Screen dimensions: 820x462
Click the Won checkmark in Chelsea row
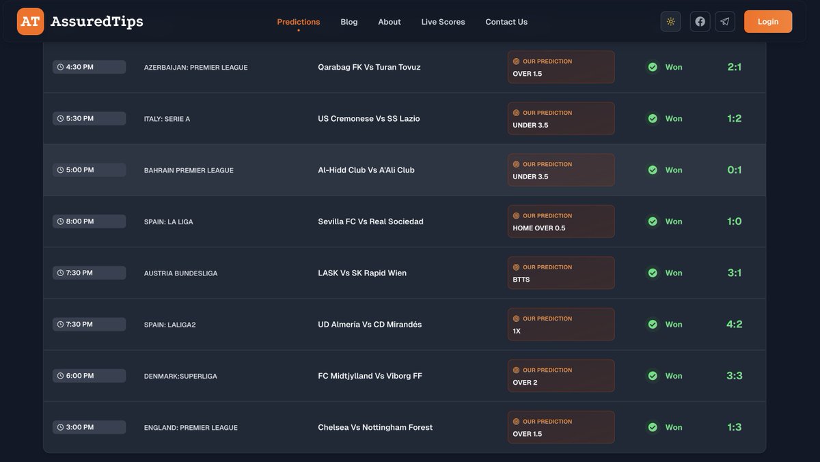tap(653, 427)
